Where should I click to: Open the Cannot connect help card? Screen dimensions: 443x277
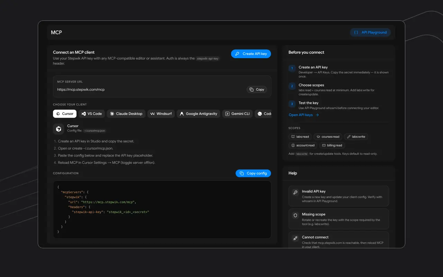point(339,240)
